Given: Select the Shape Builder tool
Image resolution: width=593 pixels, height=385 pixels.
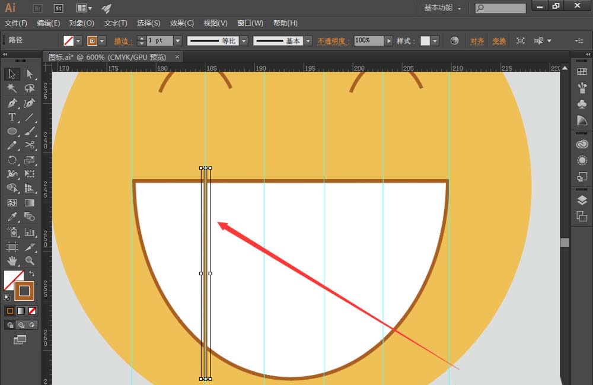Looking at the screenshot, I should point(12,188).
